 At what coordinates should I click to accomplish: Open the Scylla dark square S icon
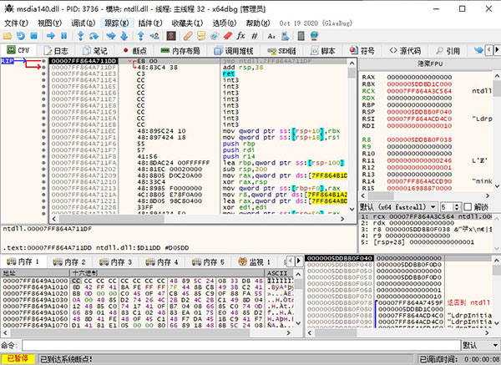point(171,36)
